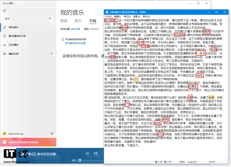Open the Groove hamburger navigation menu
231x167 pixels.
pyautogui.click(x=4, y=10)
